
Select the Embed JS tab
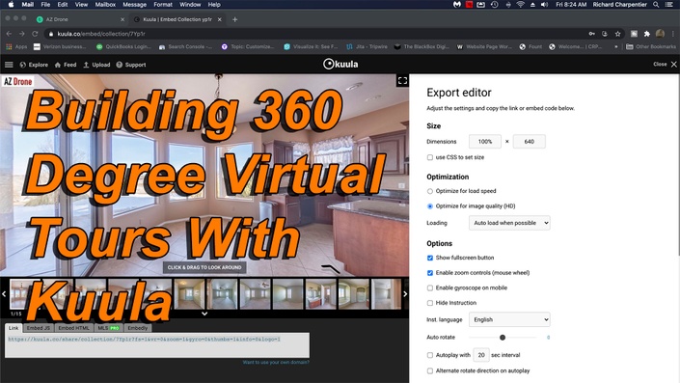pos(39,328)
